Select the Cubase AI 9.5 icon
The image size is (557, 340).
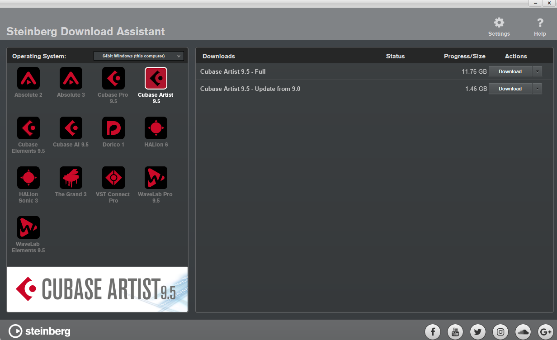(x=71, y=128)
